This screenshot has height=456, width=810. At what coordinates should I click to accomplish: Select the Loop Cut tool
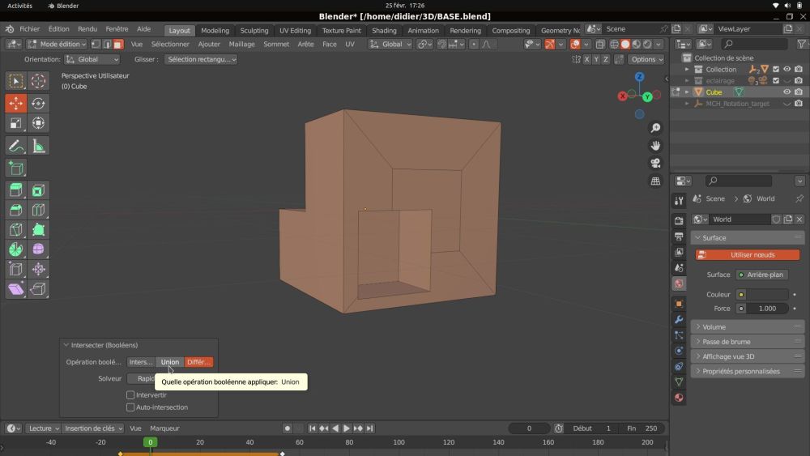[x=38, y=210]
